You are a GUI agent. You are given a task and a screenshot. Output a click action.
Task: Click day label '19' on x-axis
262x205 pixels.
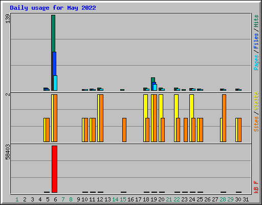154,199
